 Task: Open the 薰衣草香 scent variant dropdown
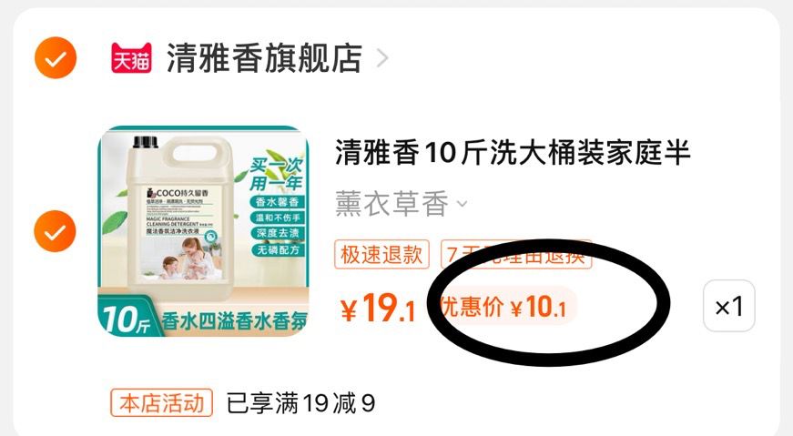401,203
